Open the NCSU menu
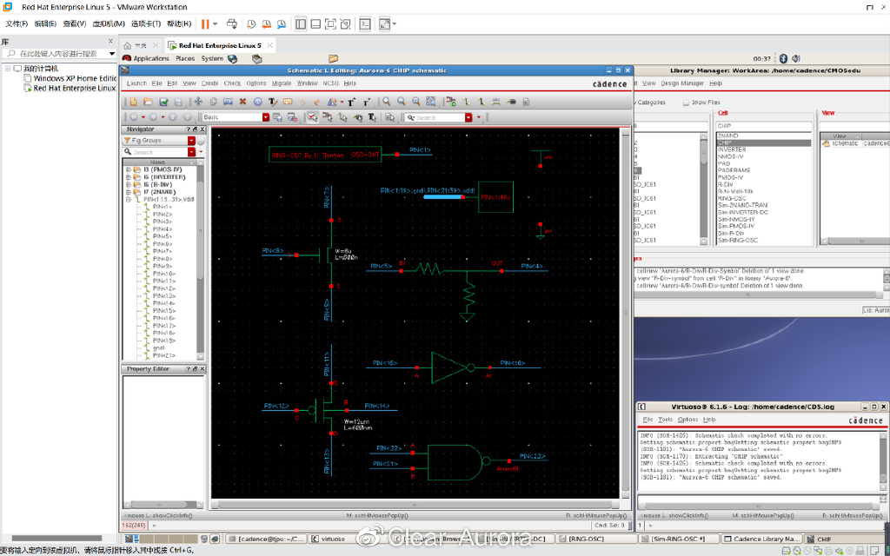 [x=330, y=83]
